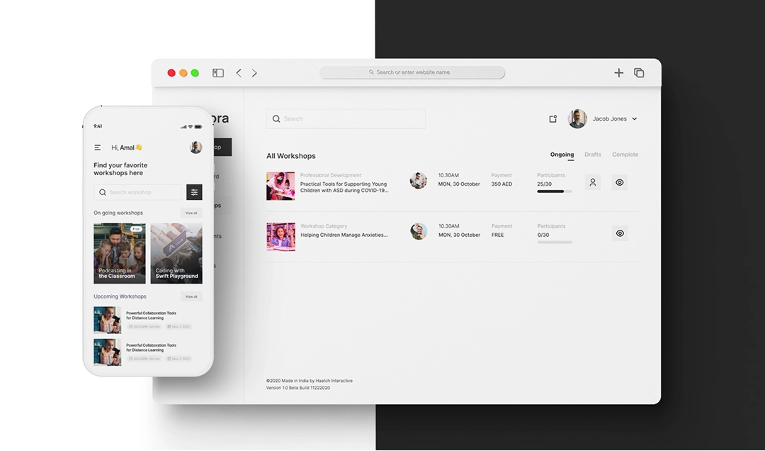Open the Podcasting in the Classroom card
Viewport: 765px width, 451px height.
[x=120, y=253]
